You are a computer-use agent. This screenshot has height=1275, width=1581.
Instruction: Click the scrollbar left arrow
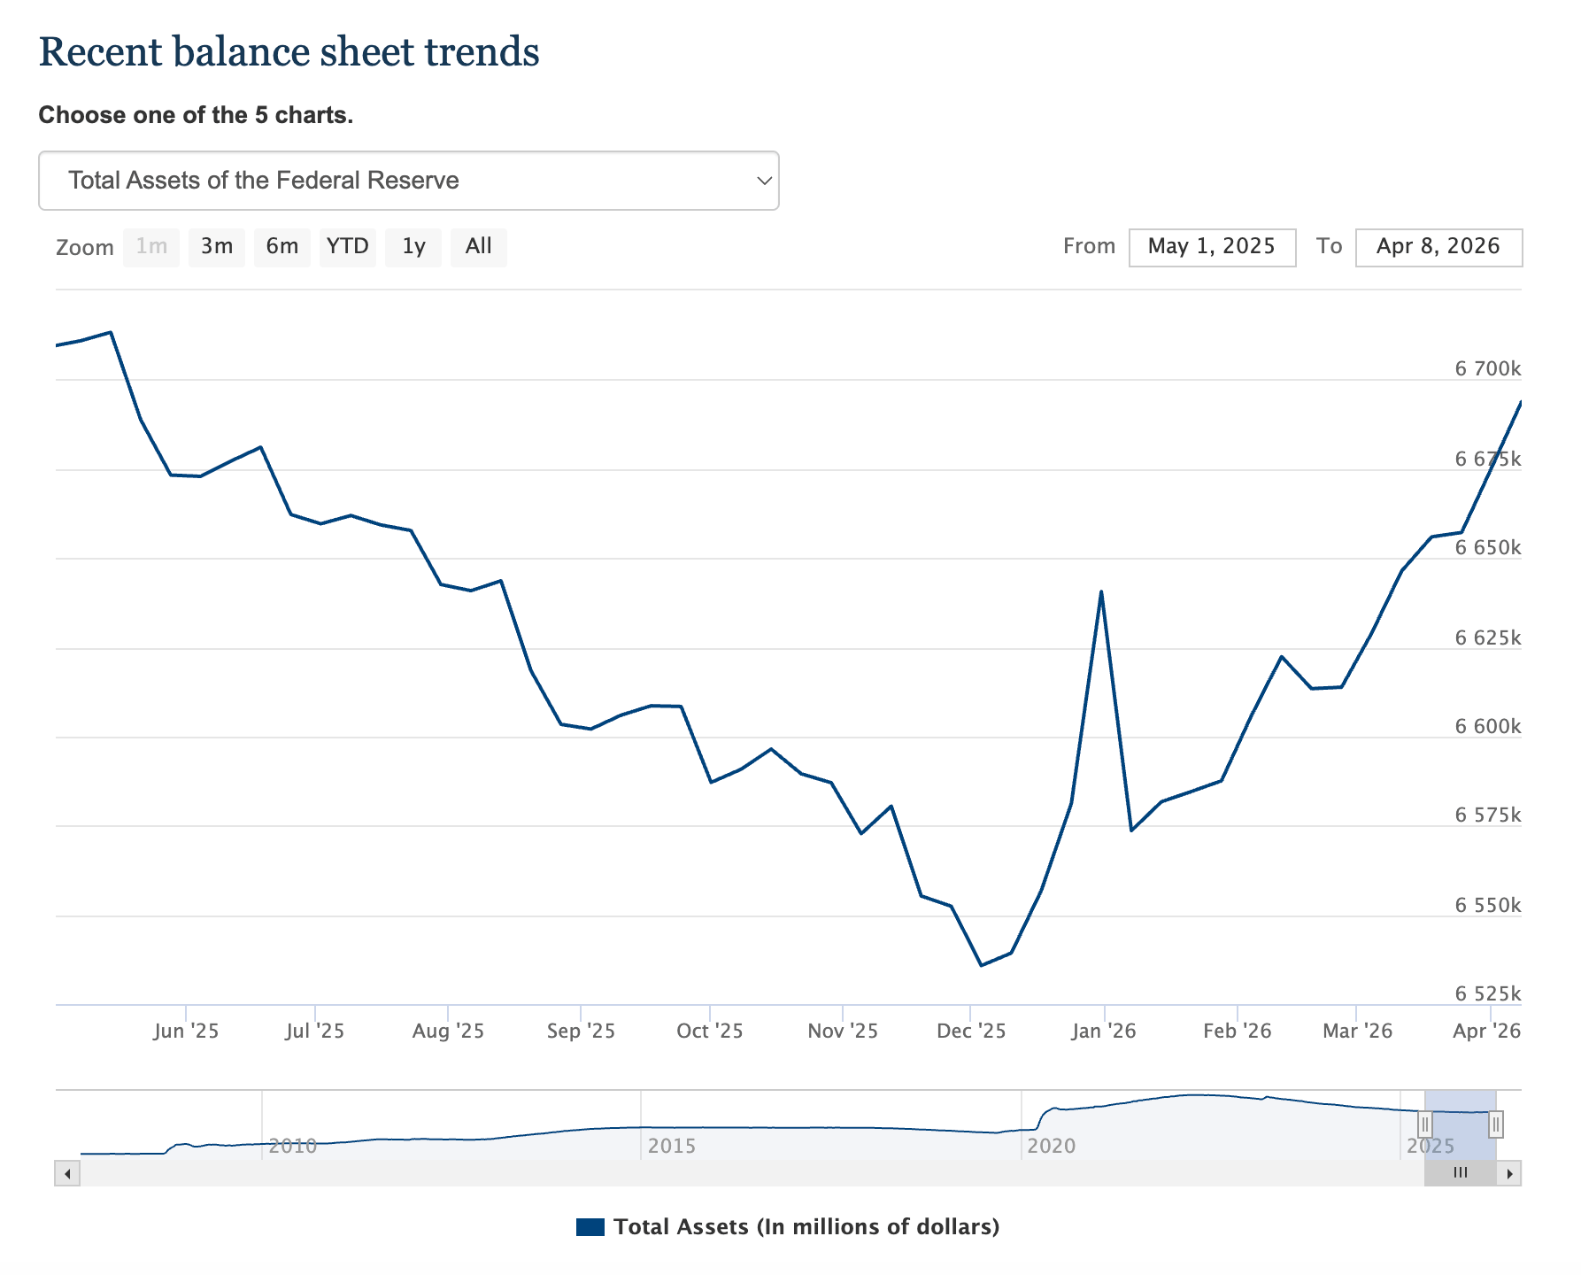coord(67,1174)
